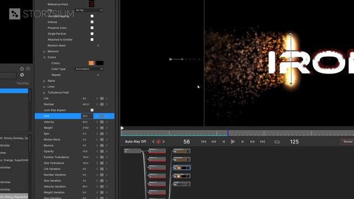Open graph icon for Velocity Variation
Image resolution: width=354 pixels, height=199 pixels.
[x=102, y=186]
